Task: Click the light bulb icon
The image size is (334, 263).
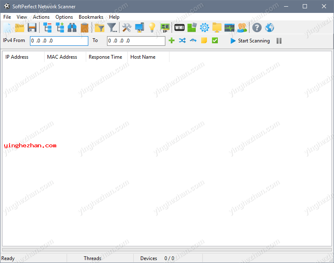Action: (x=152, y=27)
